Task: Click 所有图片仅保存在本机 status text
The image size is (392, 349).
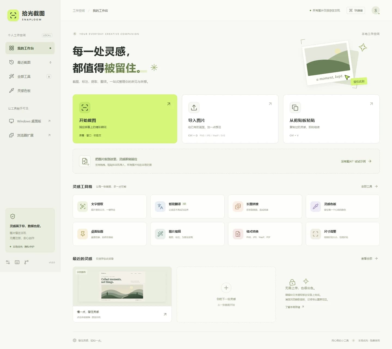Action: tap(326, 11)
